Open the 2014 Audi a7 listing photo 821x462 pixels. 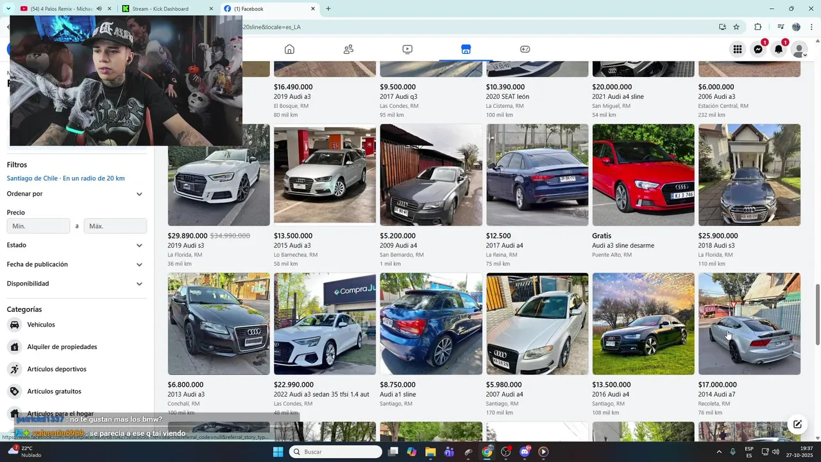[749, 324]
